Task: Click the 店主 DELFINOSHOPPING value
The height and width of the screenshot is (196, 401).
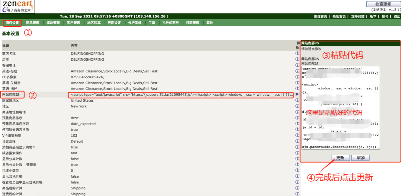Action: (x=87, y=59)
